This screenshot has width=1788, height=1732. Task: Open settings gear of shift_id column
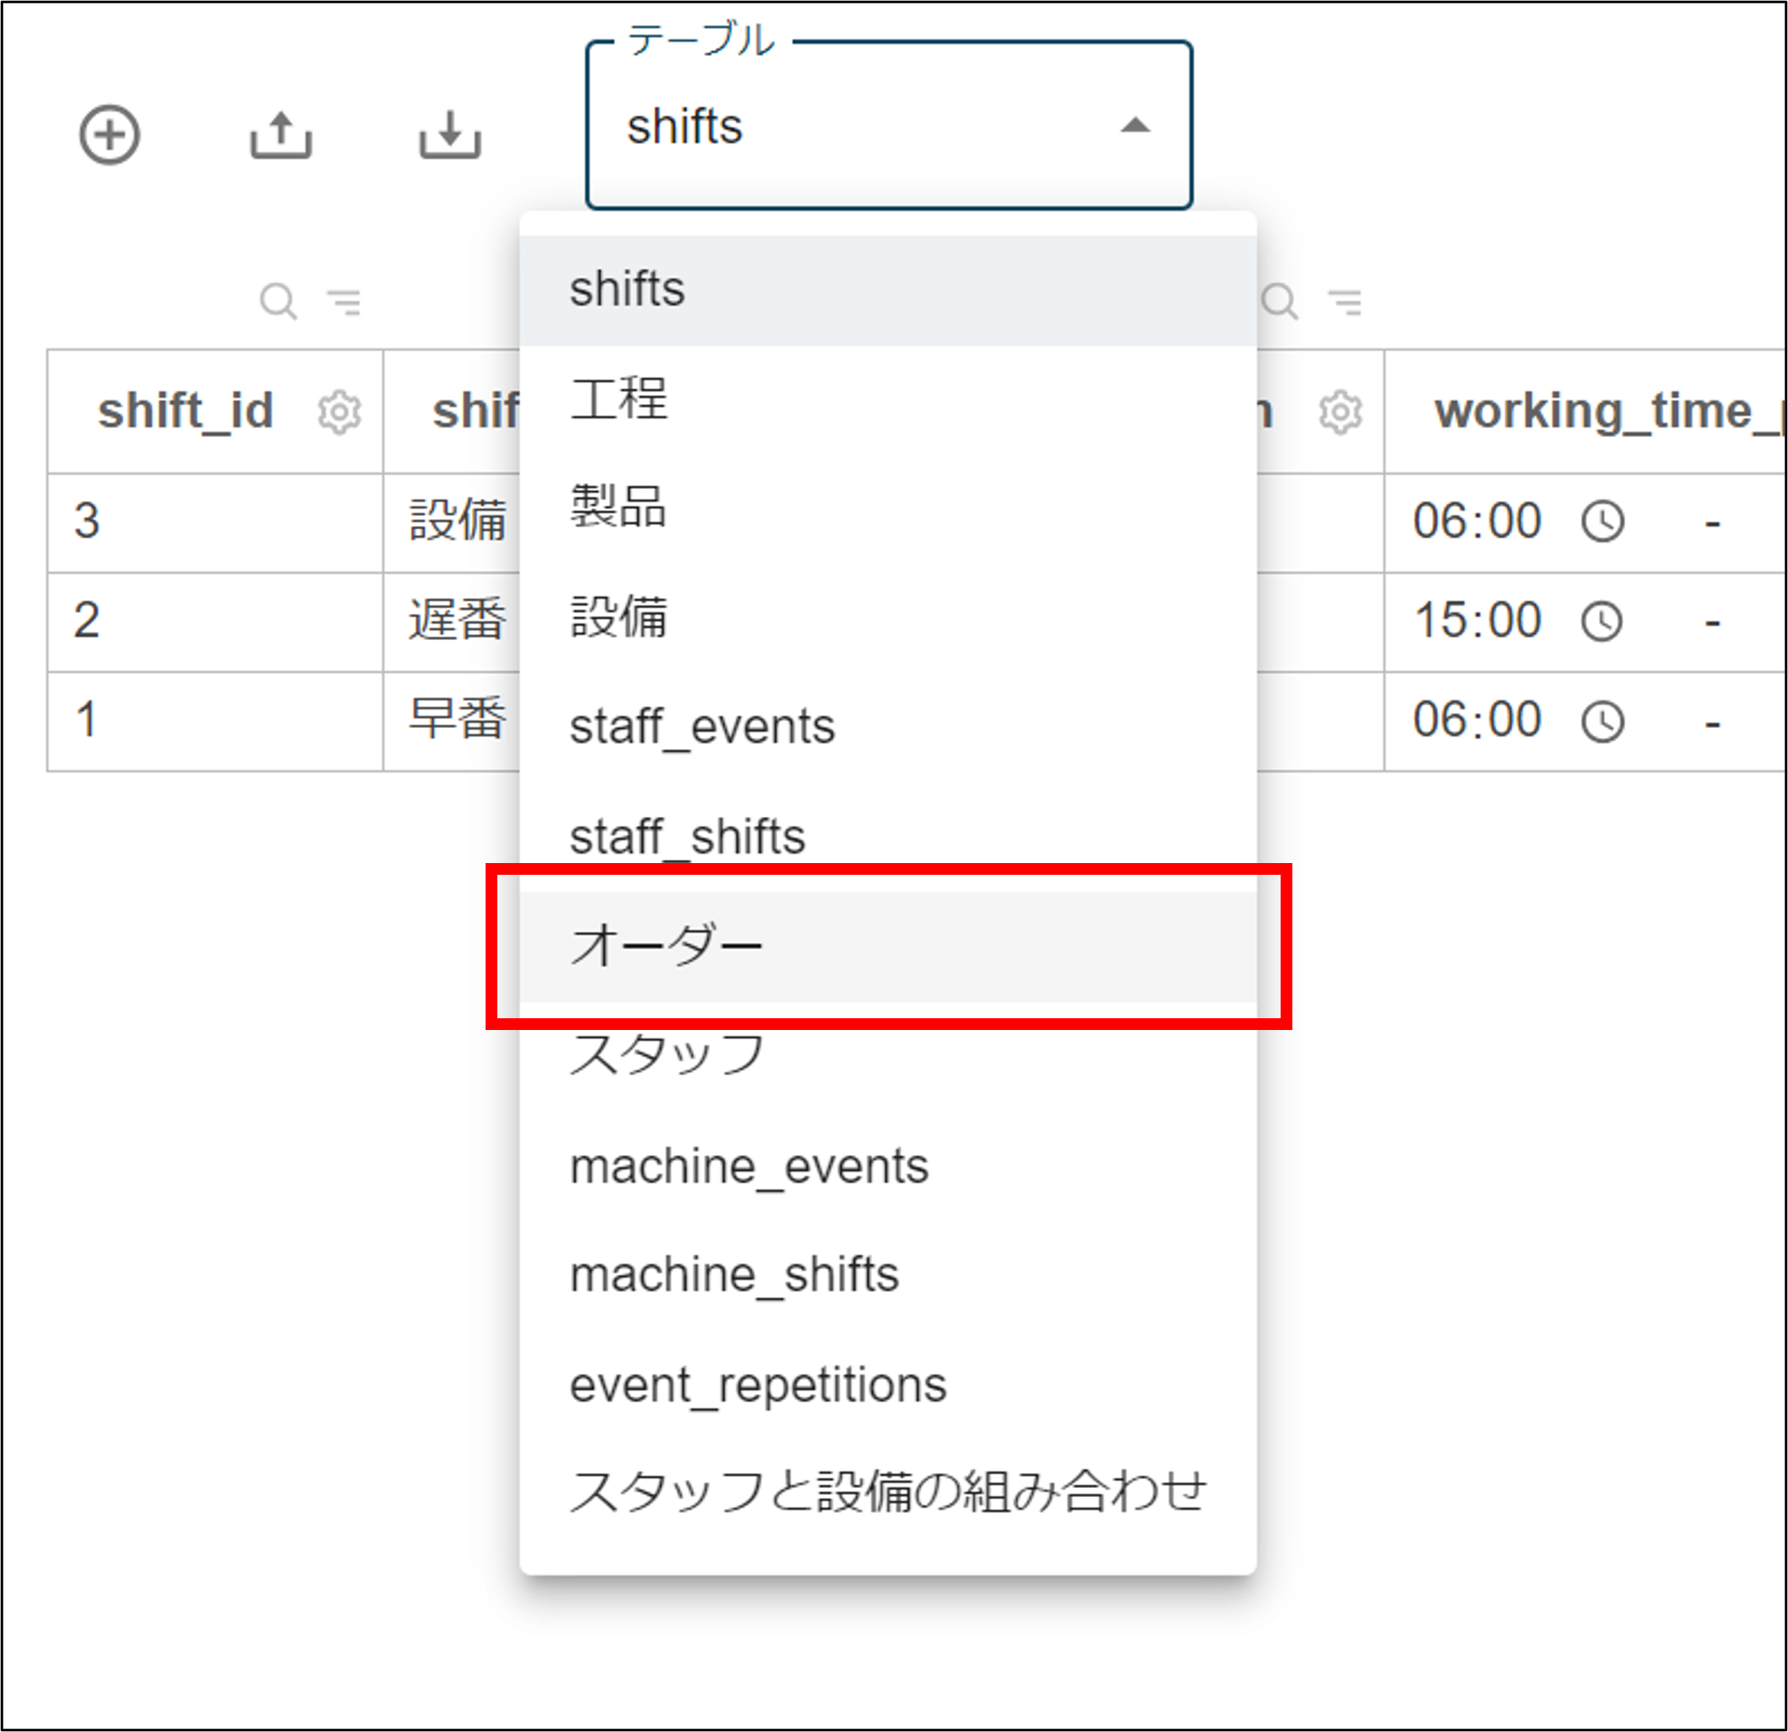pos(340,413)
